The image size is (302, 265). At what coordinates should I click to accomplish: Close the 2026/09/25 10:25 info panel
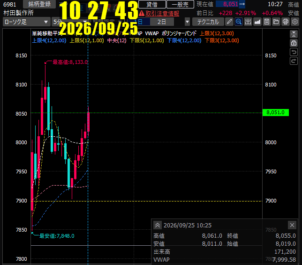click(292, 225)
